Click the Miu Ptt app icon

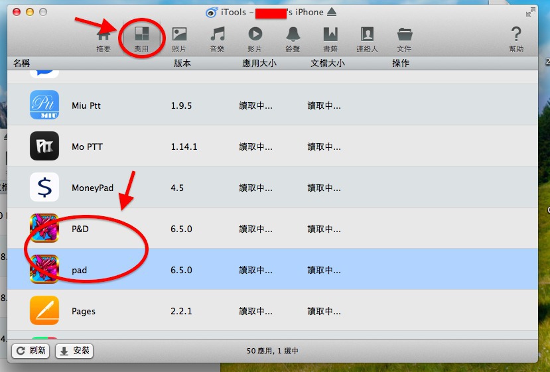coord(44,105)
